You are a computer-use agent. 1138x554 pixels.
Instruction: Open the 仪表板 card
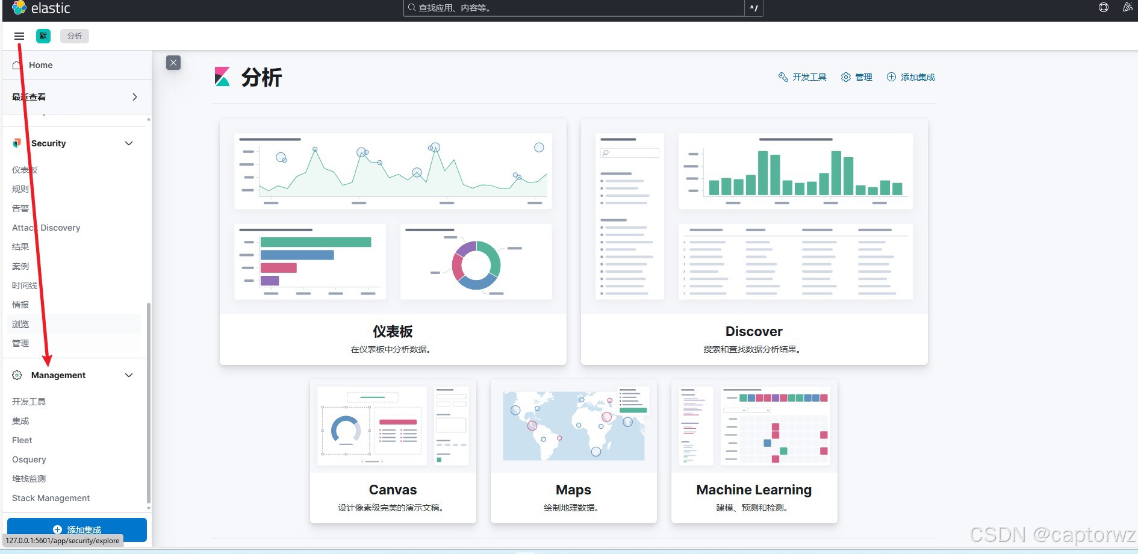[393, 241]
